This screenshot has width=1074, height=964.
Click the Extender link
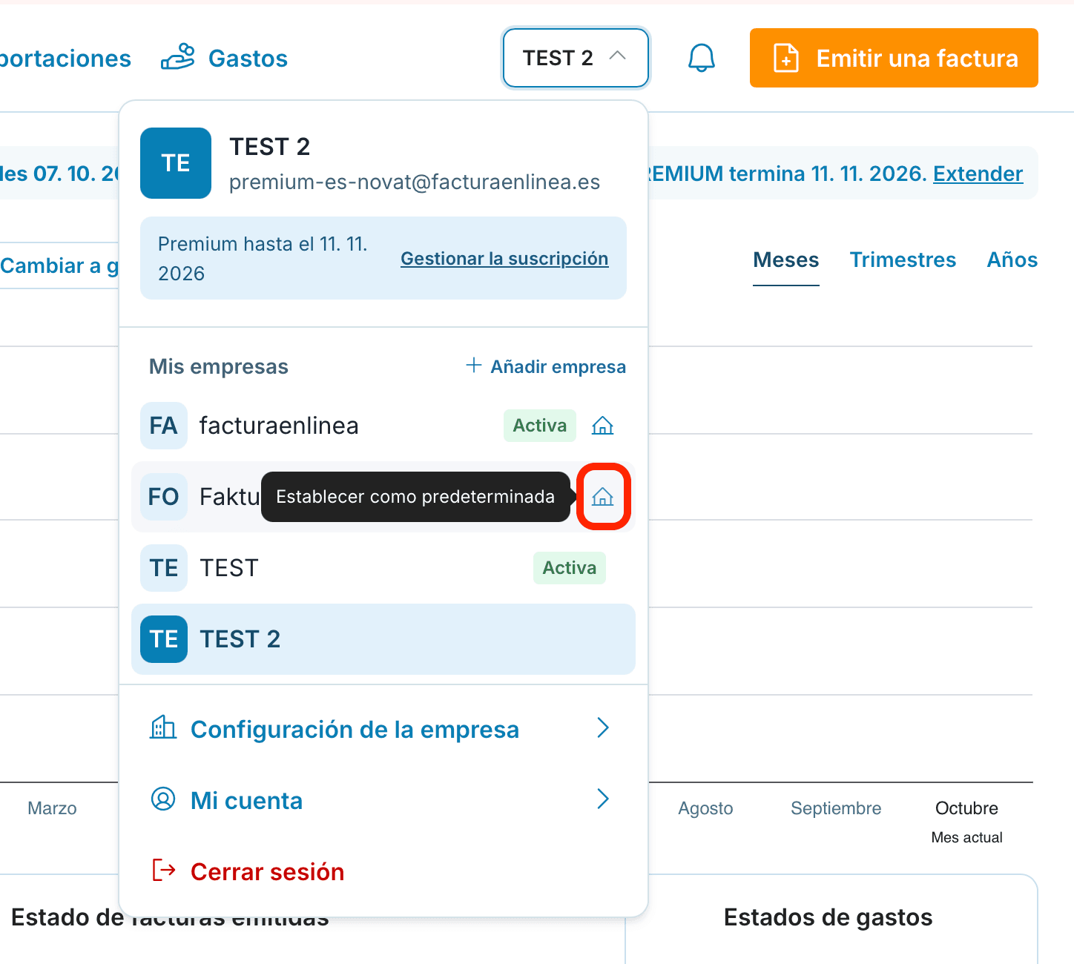click(x=978, y=174)
